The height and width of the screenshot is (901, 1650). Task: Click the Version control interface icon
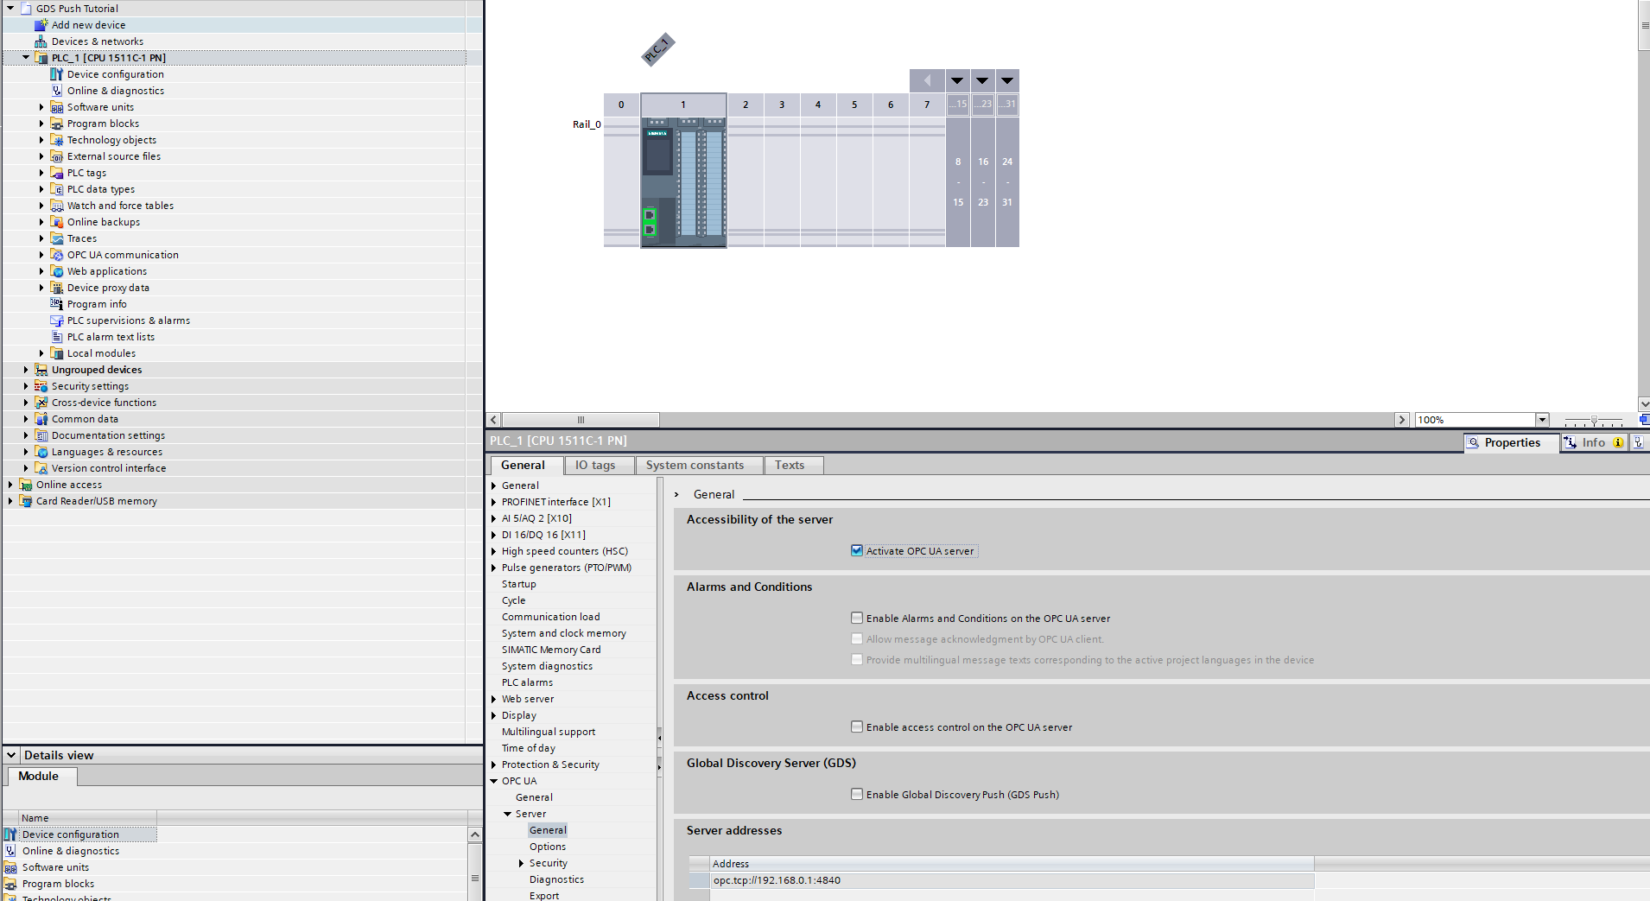(41, 468)
